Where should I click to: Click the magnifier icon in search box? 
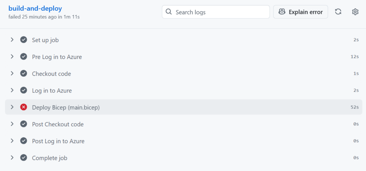pyautogui.click(x=169, y=12)
